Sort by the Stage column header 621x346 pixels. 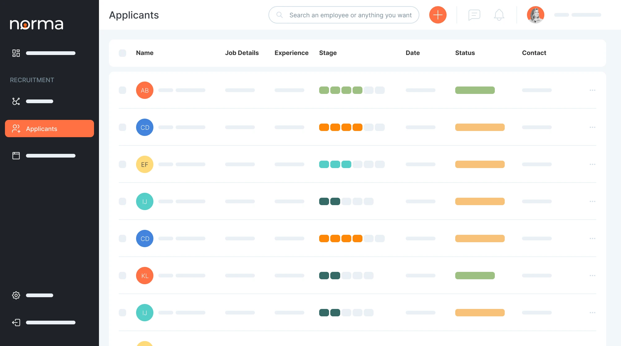tap(328, 53)
